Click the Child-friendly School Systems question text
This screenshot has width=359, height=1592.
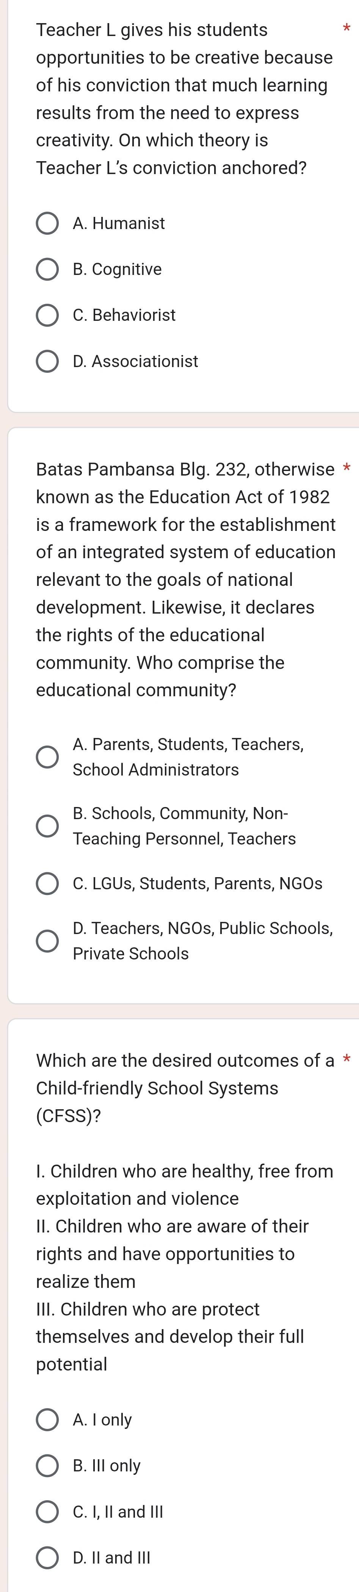(185, 1088)
